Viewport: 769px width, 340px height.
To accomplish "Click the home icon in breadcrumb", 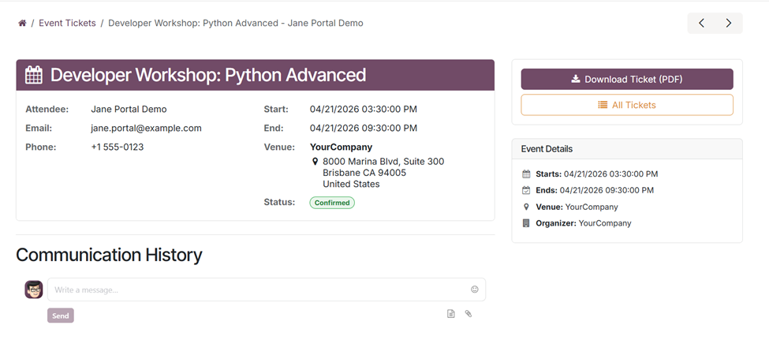I will click(22, 24).
